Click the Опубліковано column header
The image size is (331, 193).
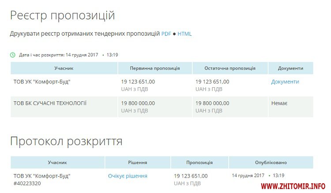[x=271, y=162]
